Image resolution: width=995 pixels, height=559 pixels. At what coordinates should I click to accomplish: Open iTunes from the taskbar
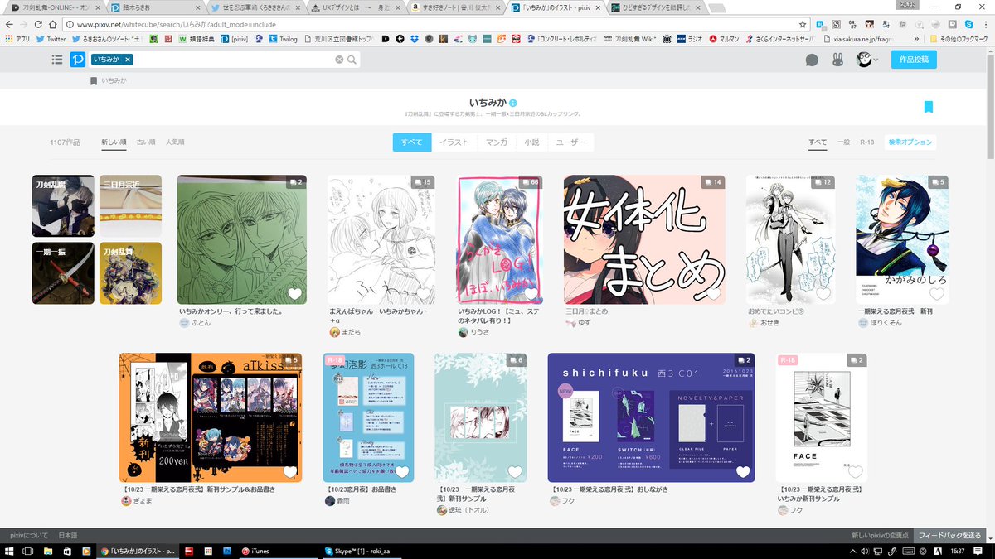pos(278,551)
